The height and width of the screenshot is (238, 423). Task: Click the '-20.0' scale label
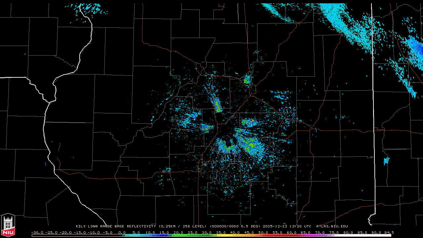[65, 232]
